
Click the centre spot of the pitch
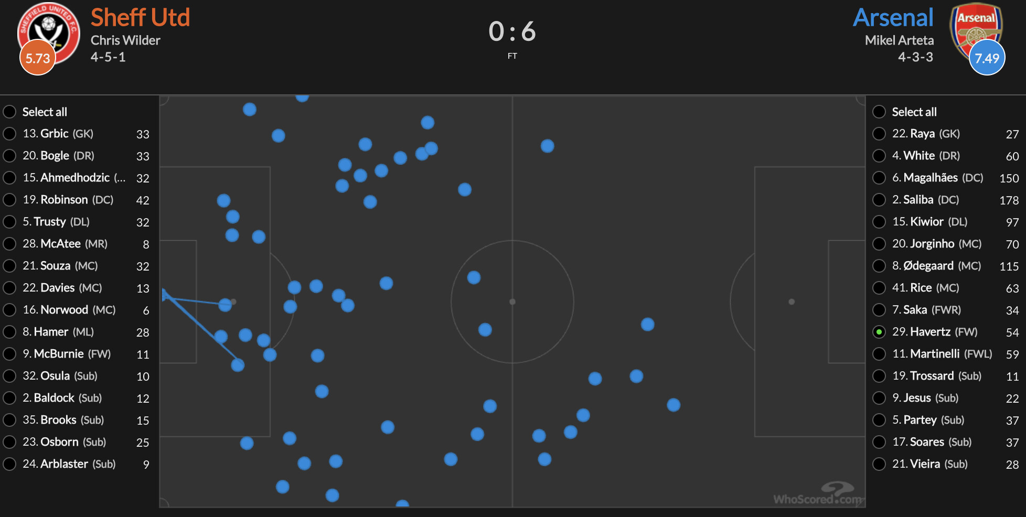point(512,301)
